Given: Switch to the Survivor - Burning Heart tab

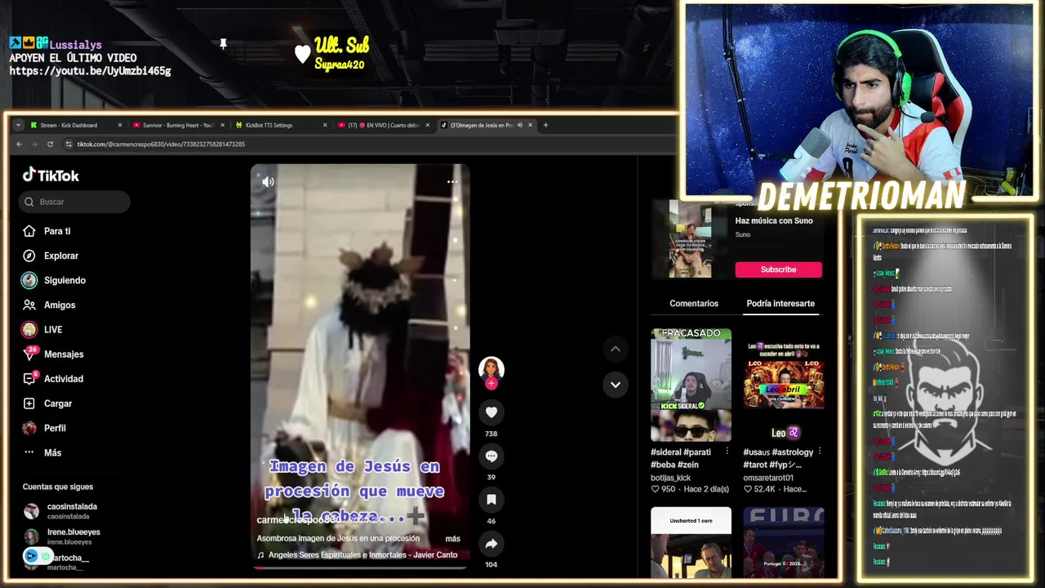Looking at the screenshot, I should point(177,125).
